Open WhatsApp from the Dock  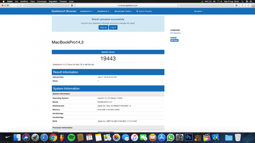(170, 137)
